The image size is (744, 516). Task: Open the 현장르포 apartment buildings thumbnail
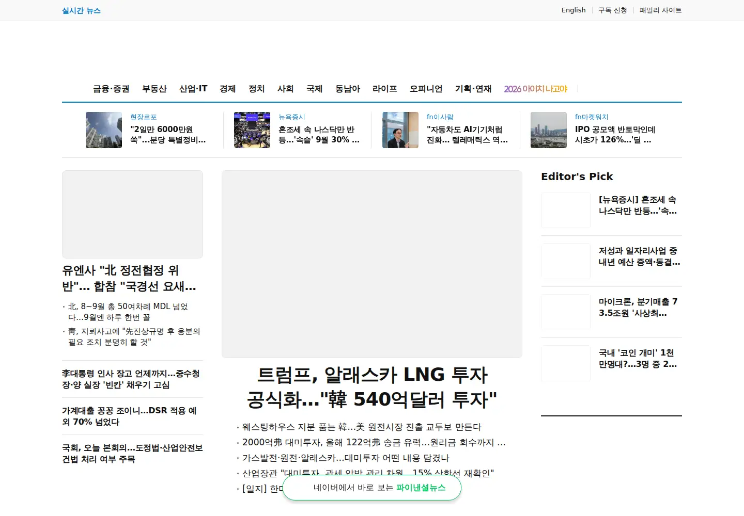104,130
